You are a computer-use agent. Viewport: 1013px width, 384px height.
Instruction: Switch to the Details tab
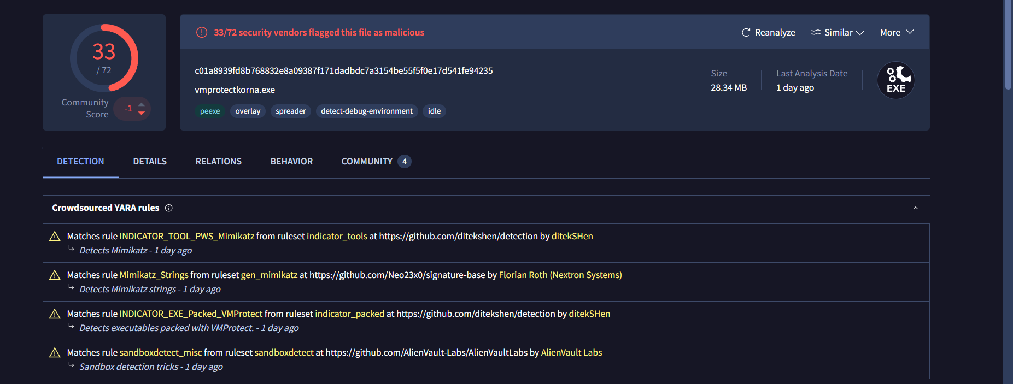pos(150,162)
